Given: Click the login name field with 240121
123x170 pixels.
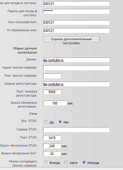Looking at the screenshot, I should click(x=76, y=3).
